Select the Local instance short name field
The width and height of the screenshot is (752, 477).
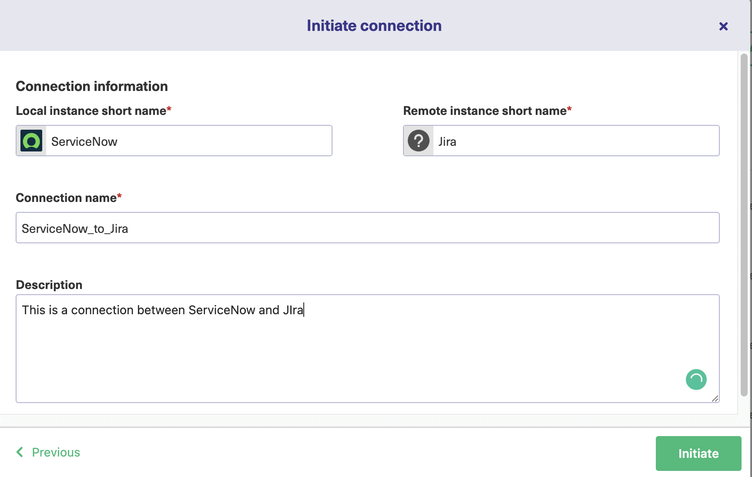pyautogui.click(x=187, y=141)
